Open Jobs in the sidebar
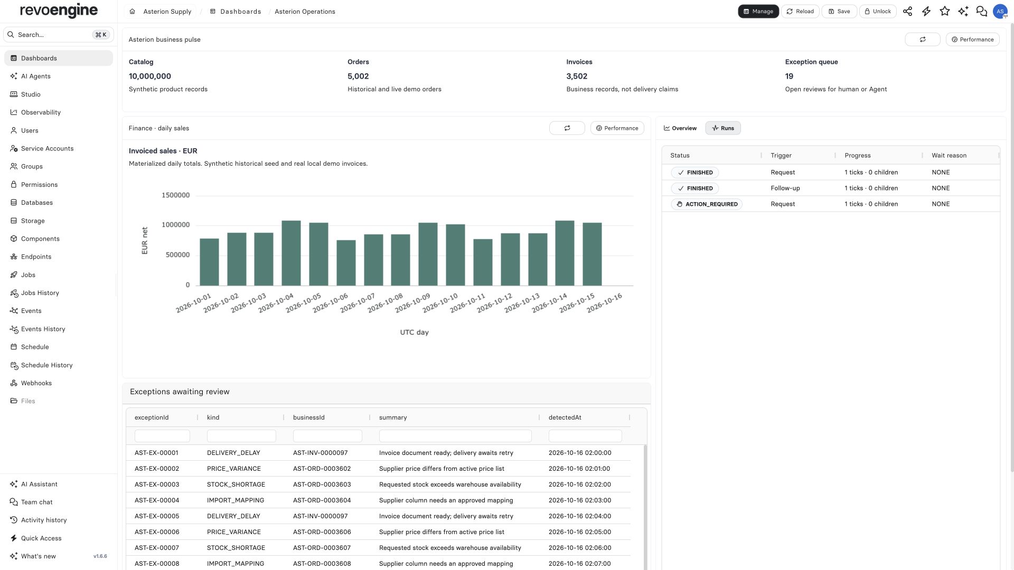 [x=59, y=275]
